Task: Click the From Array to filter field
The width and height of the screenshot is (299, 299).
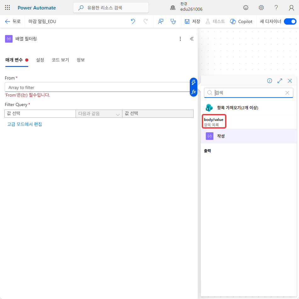Action: click(x=97, y=87)
